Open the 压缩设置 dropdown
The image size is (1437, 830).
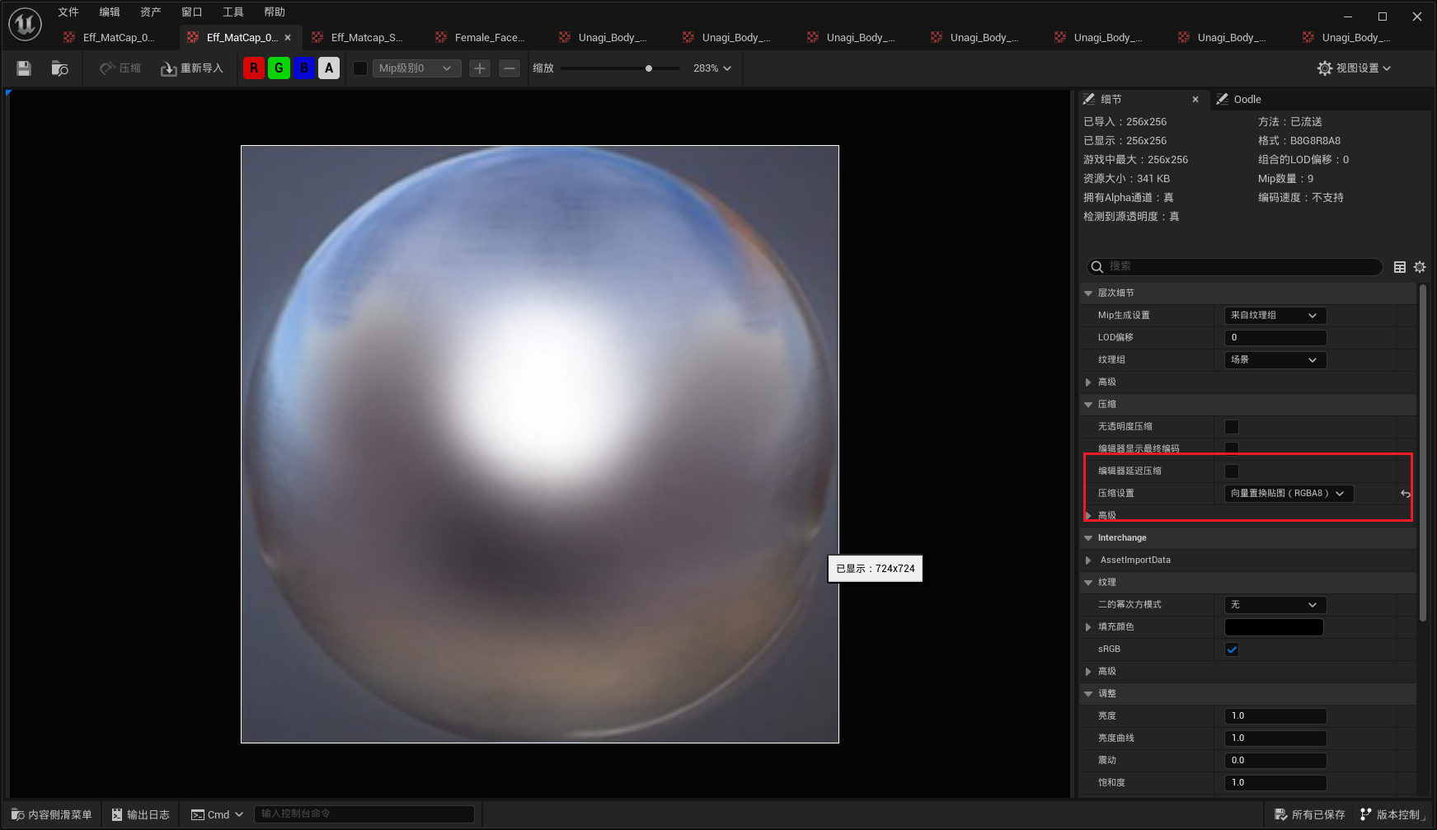1288,494
